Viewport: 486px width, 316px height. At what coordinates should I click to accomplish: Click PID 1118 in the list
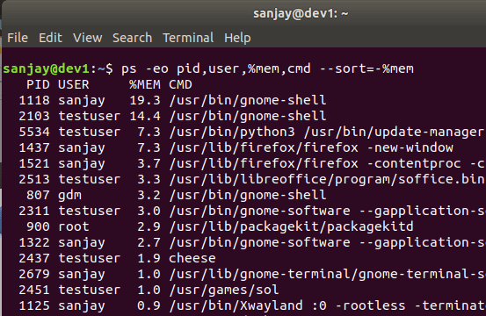tap(34, 100)
